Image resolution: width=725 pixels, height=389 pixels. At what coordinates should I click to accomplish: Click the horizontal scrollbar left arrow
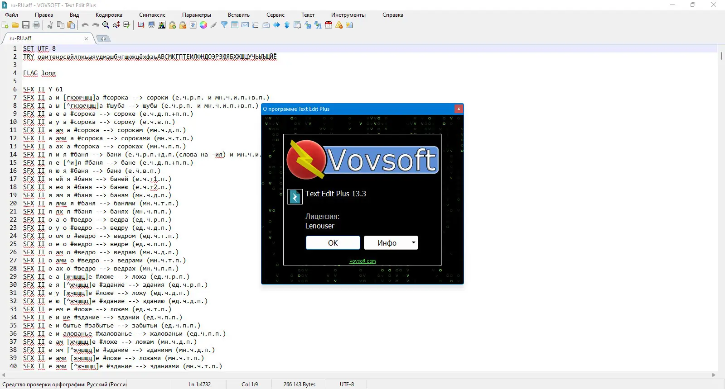click(4, 375)
